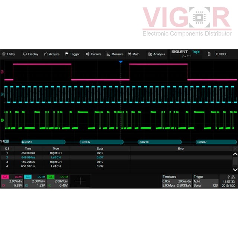Open the Trigger Auto Serial box
Viewport: 238px width, 238px height.
pos(206,181)
